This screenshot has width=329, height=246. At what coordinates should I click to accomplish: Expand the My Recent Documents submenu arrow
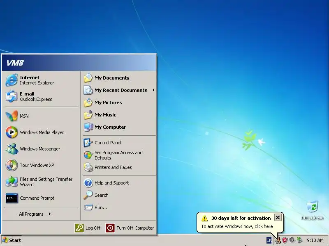pos(153,90)
